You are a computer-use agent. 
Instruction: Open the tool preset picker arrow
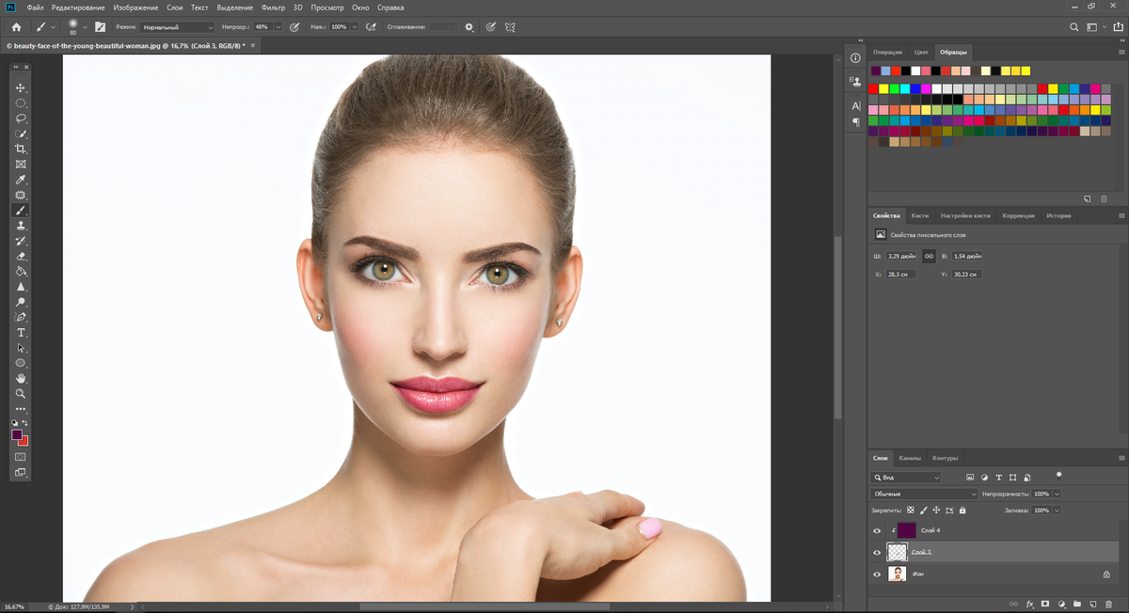[54, 27]
